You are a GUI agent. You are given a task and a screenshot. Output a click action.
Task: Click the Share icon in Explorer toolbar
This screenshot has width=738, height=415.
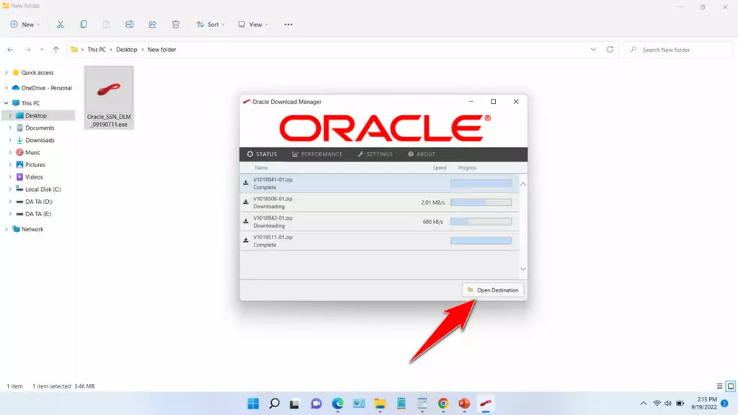click(x=153, y=24)
